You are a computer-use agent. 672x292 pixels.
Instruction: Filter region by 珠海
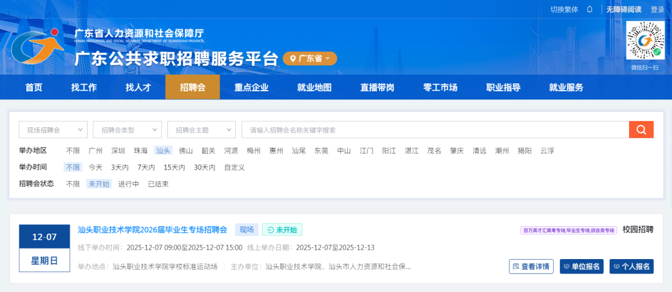tap(141, 151)
